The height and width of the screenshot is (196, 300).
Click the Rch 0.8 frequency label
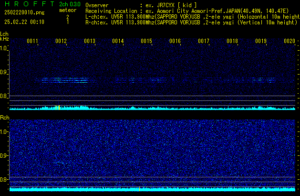coord(4,179)
